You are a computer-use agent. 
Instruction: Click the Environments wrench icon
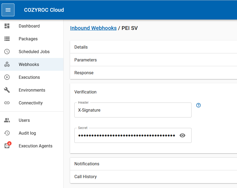coord(7,90)
